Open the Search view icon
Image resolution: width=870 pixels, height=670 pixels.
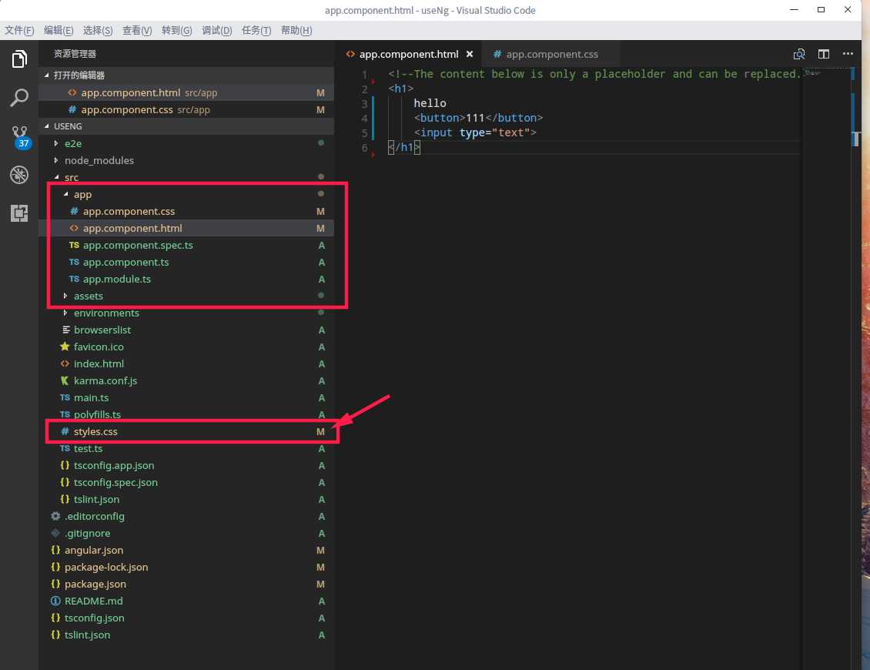point(19,98)
